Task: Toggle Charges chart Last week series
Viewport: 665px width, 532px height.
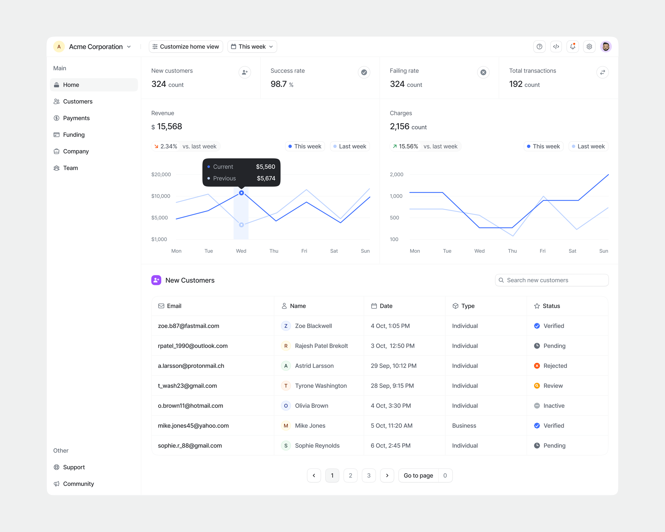Action: [x=588, y=146]
